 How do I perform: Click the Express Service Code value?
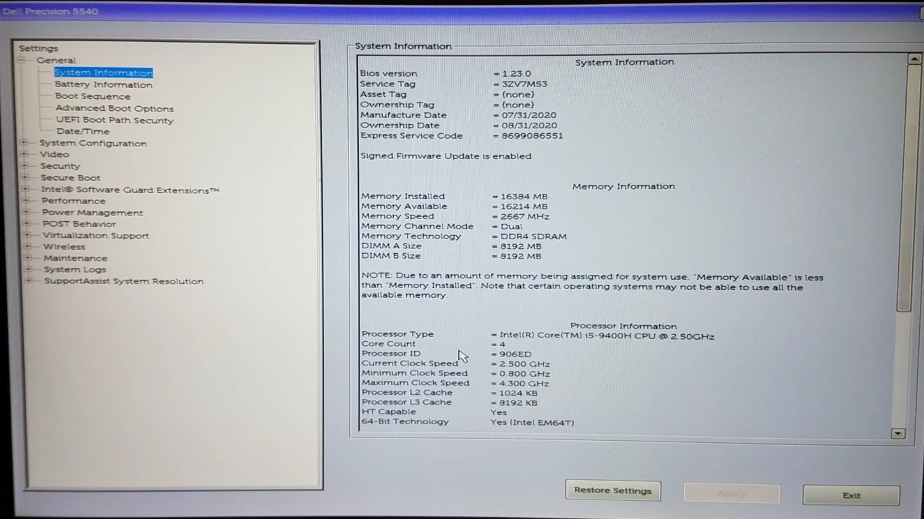[532, 136]
